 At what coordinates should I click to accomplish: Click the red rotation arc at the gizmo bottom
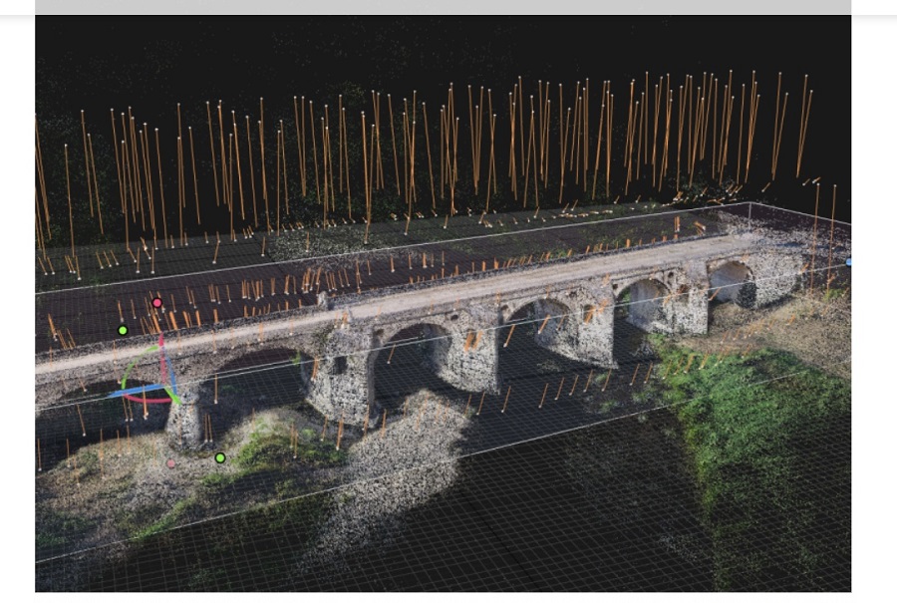pos(151,399)
